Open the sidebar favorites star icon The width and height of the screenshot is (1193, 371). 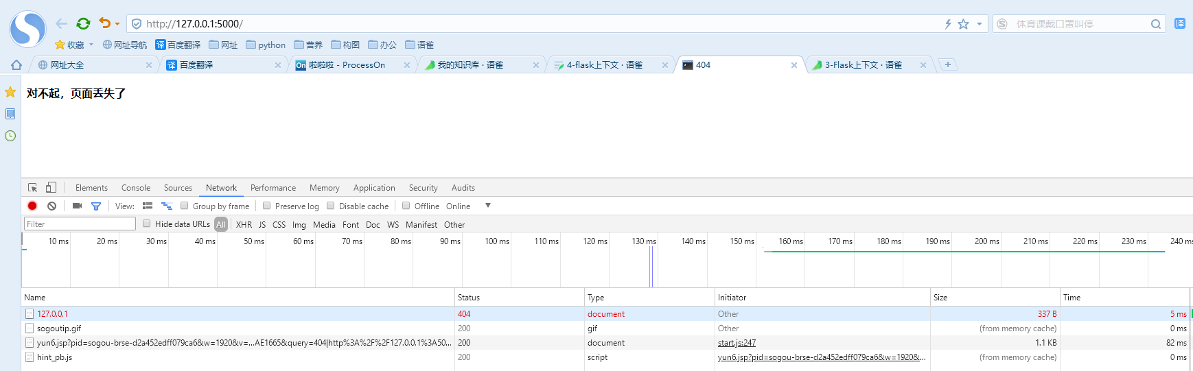(10, 92)
